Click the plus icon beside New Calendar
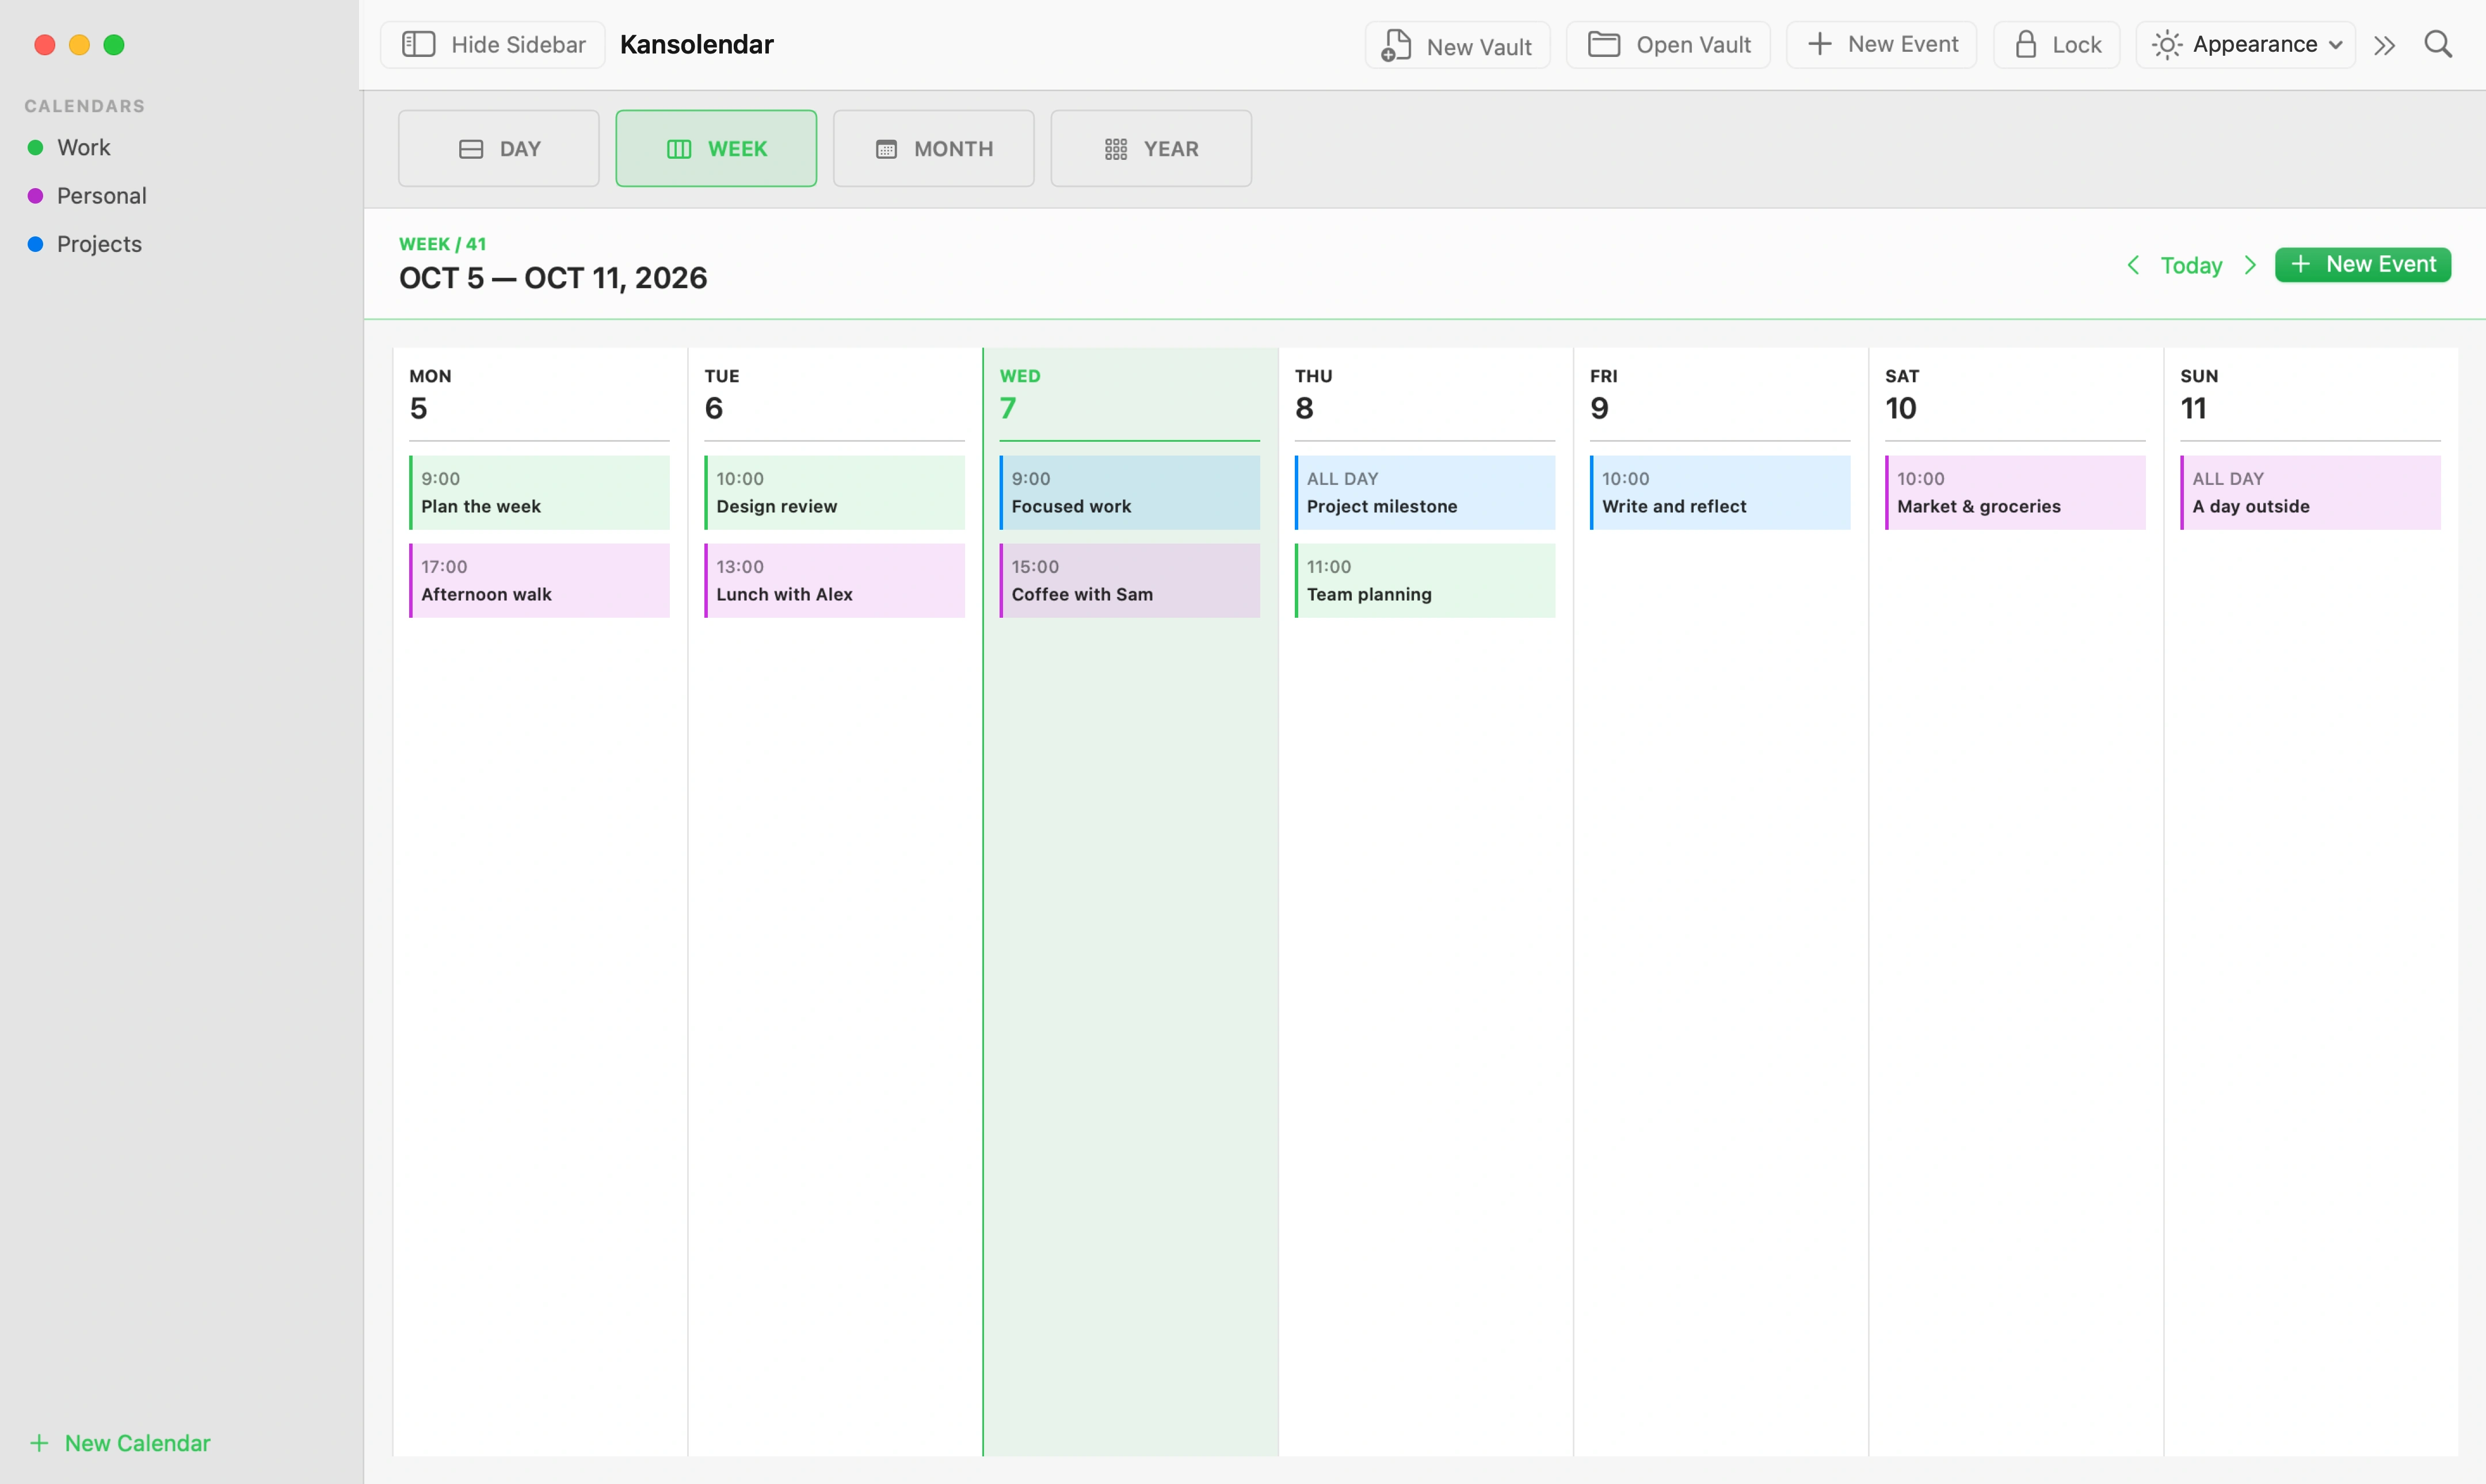The image size is (2486, 1484). [x=39, y=1442]
